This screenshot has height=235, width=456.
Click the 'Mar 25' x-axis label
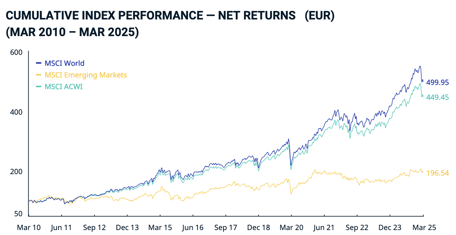[x=423, y=227]
